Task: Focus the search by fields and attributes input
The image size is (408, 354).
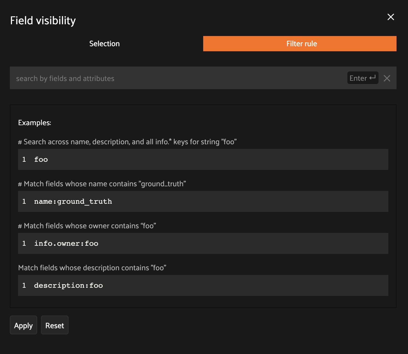Action: coord(178,78)
